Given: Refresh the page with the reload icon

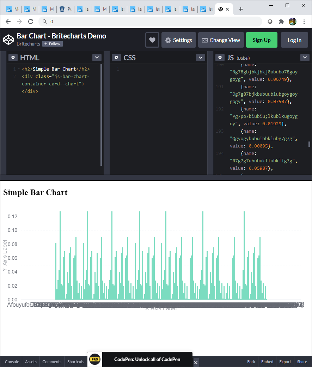Looking at the screenshot, I should pyautogui.click(x=30, y=22).
